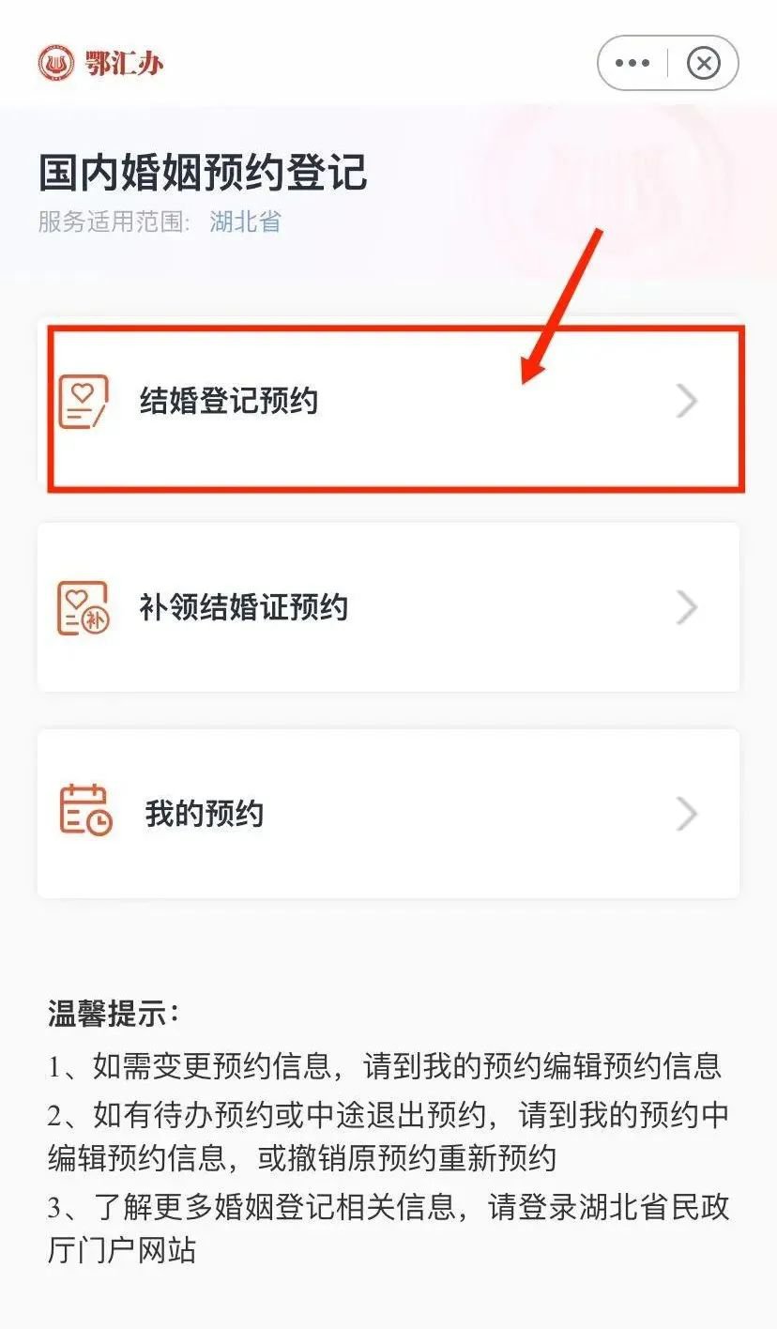Select the 我的预约 entry label

coord(205,814)
